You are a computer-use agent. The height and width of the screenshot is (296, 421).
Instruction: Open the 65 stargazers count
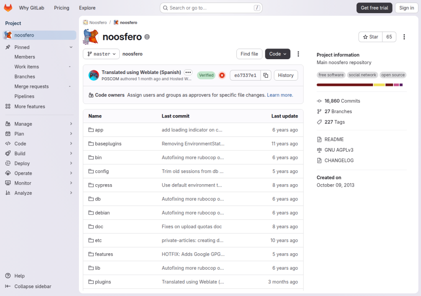[389, 37]
